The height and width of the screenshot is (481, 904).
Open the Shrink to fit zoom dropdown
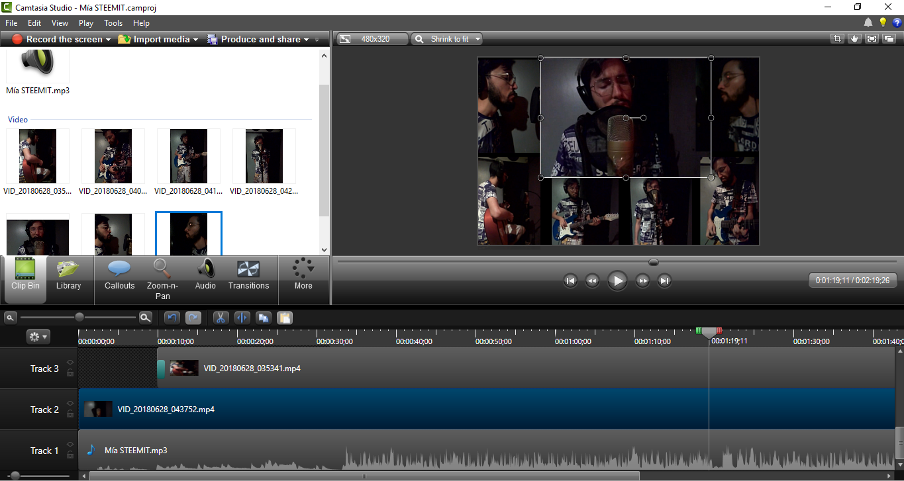[447, 39]
